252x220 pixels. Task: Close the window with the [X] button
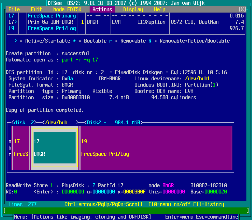tap(242, 9)
